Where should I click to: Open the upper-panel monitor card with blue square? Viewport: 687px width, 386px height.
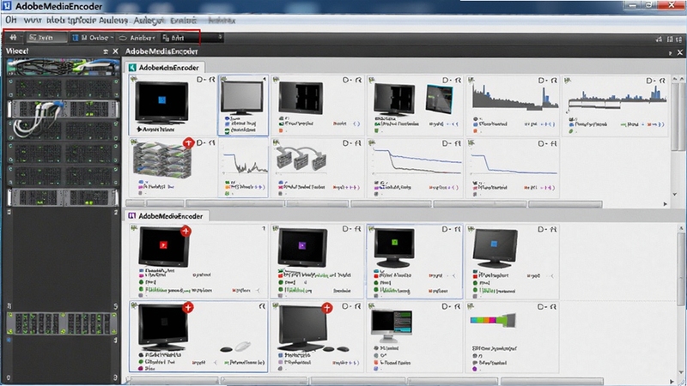[173, 105]
